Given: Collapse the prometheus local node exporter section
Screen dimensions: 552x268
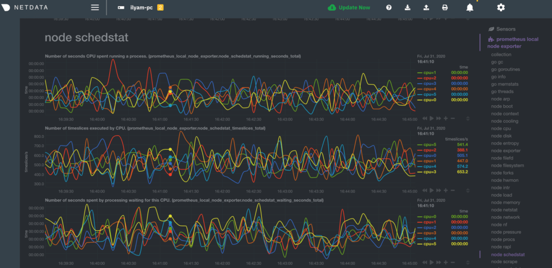Looking at the screenshot, I should pyautogui.click(x=511, y=43).
